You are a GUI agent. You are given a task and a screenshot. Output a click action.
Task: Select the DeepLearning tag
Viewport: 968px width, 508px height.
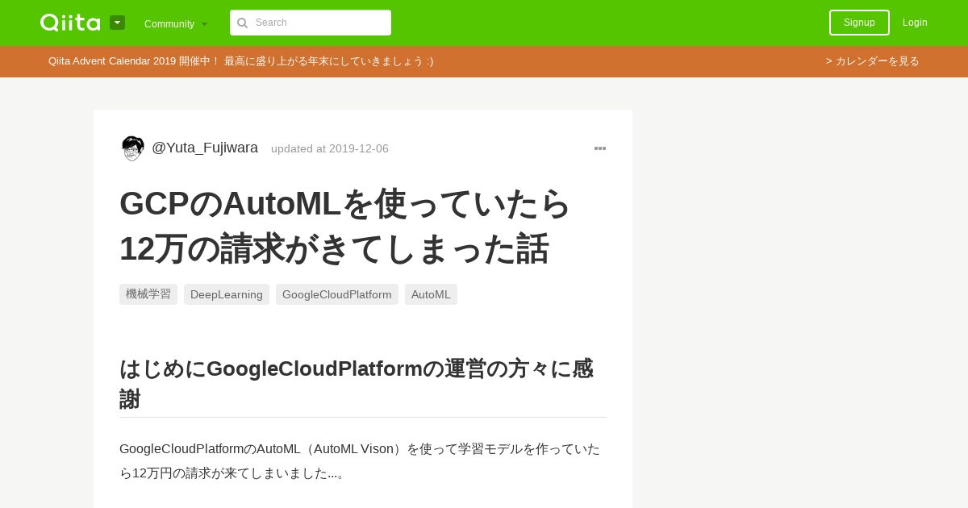click(227, 294)
